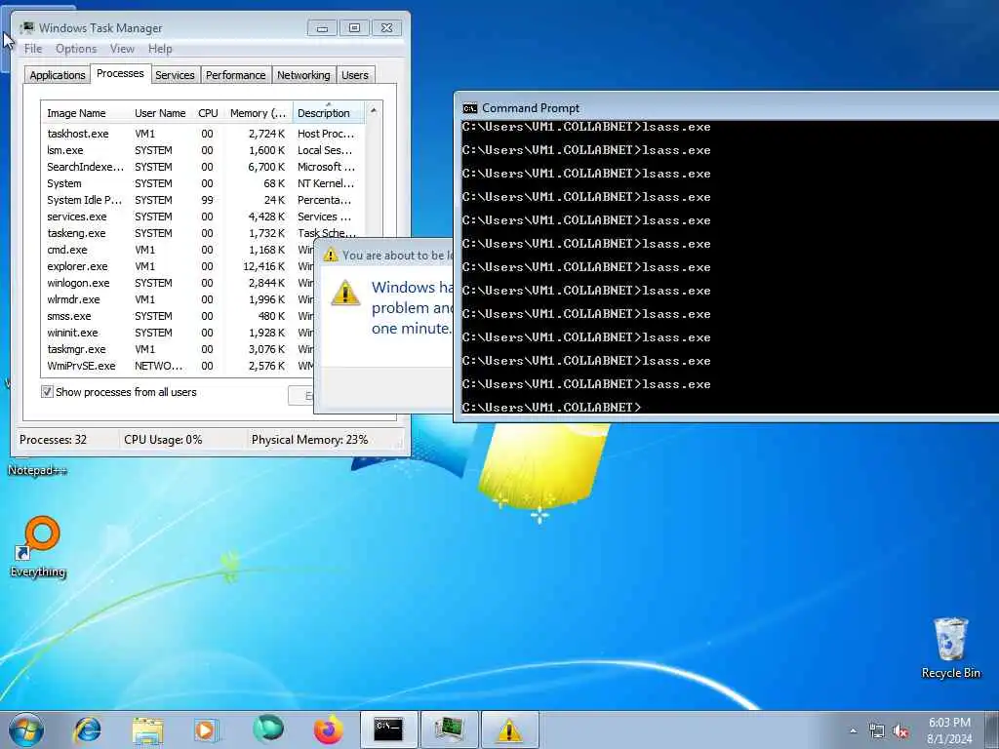Select the taskhost.exe process row
The height and width of the screenshot is (749, 999).
pos(203,134)
